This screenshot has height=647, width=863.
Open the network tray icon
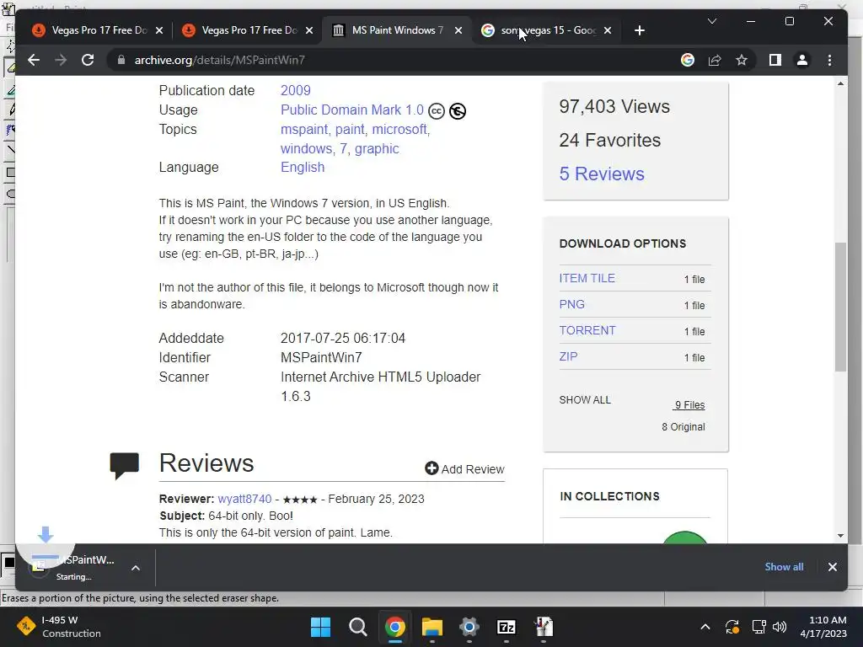pyautogui.click(x=759, y=627)
